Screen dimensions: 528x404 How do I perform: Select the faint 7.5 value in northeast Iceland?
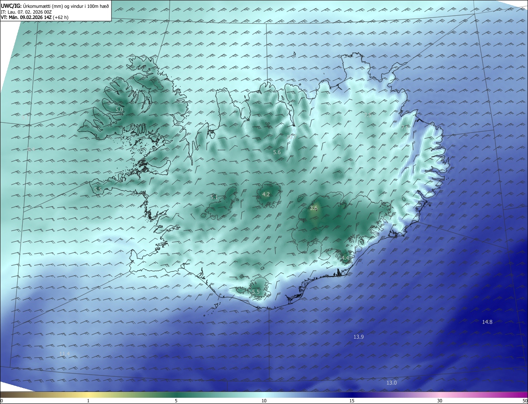pos(368,116)
